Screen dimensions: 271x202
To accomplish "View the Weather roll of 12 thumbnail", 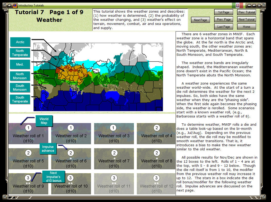I will [156, 184].
